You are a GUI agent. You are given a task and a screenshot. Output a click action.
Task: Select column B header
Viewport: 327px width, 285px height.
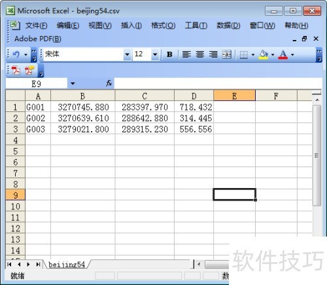82,96
